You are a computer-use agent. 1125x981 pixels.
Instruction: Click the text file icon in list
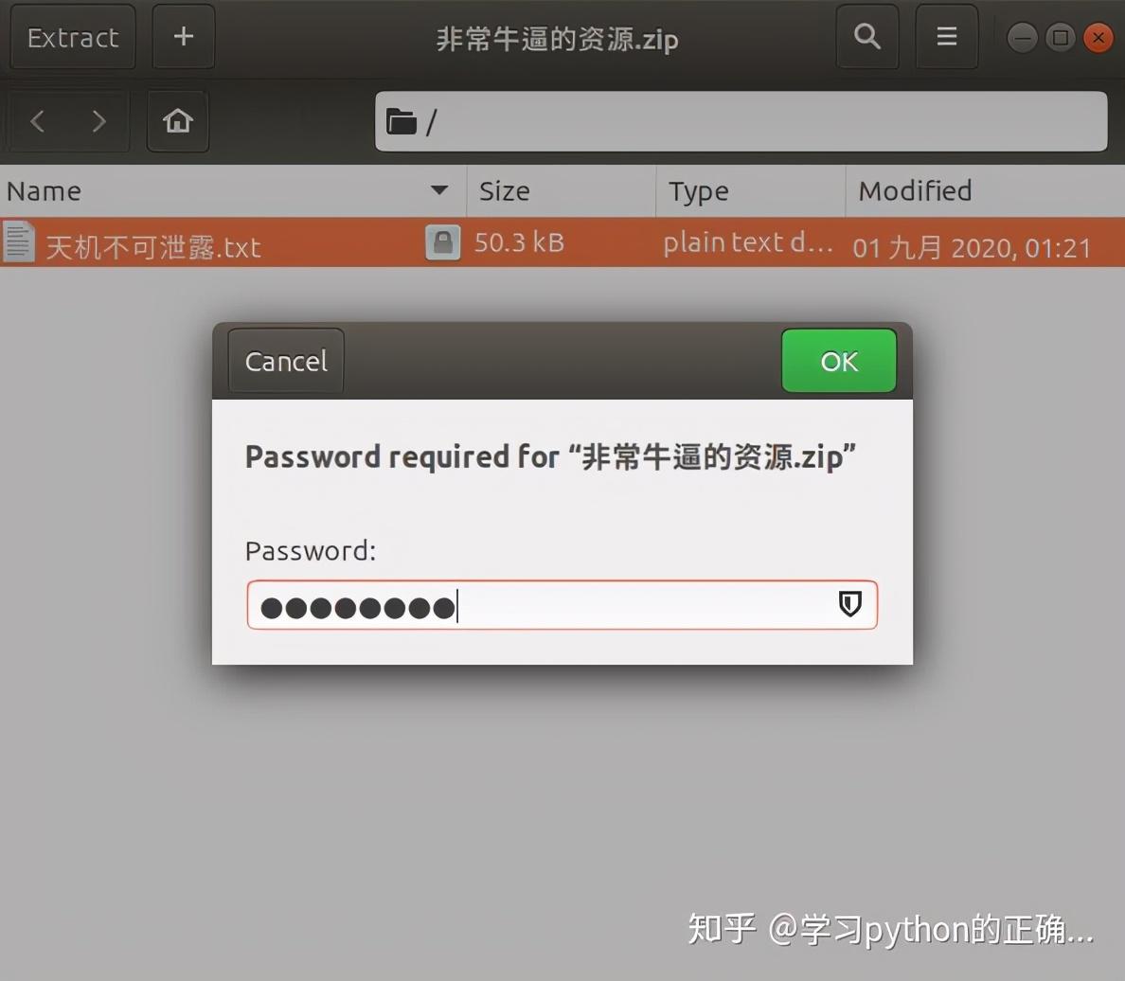coord(18,241)
